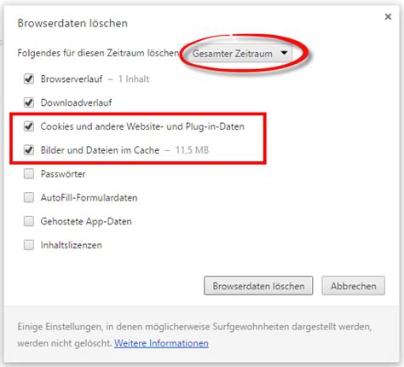Close the dialog with the X icon
This screenshot has width=404, height=367.
click(x=388, y=17)
